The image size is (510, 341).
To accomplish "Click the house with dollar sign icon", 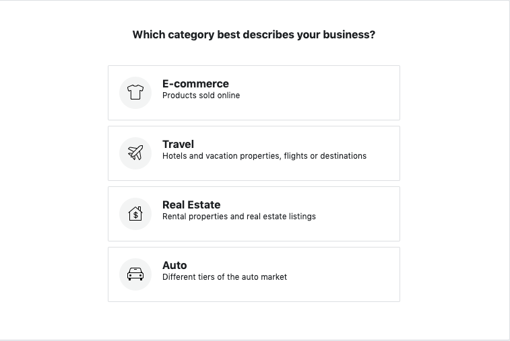I will (135, 214).
